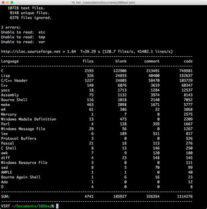The height and width of the screenshot is (209, 207).
Task: Click 'Unable to read: tmp' line
Action: (x=23, y=37)
